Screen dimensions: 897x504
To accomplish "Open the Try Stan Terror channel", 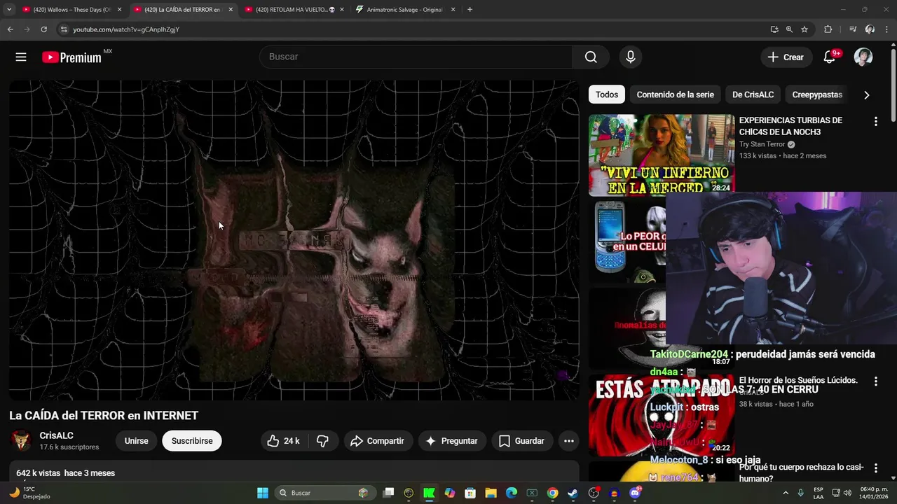I will coord(762,144).
